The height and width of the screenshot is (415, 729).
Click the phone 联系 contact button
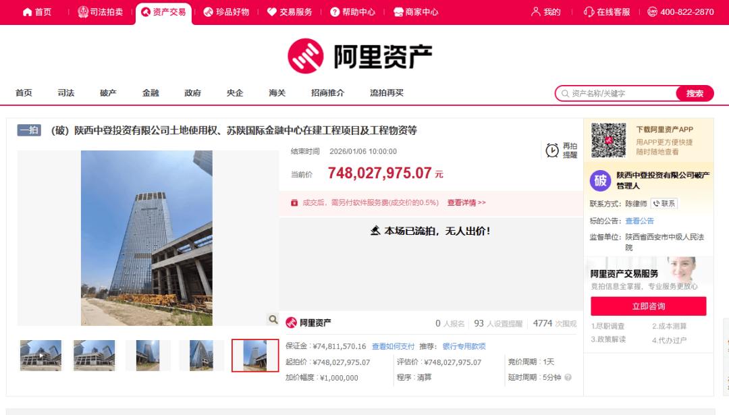pos(664,204)
